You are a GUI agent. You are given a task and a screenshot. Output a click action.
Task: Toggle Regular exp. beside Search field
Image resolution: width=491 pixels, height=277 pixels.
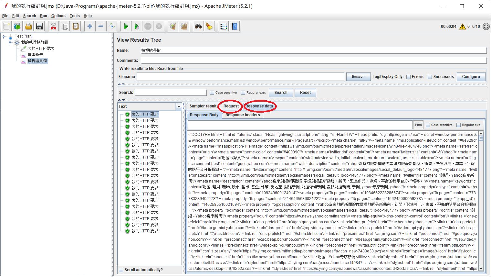pyautogui.click(x=243, y=93)
